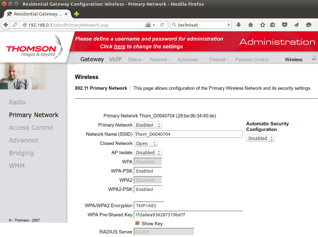Viewport: 318px width, 237px height.
Task: Change the Closed Network option from Open
Action: [x=145, y=143]
